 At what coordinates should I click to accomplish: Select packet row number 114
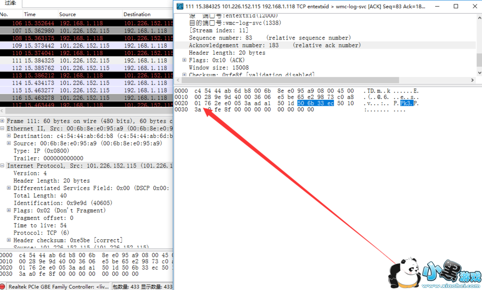[x=86, y=83]
